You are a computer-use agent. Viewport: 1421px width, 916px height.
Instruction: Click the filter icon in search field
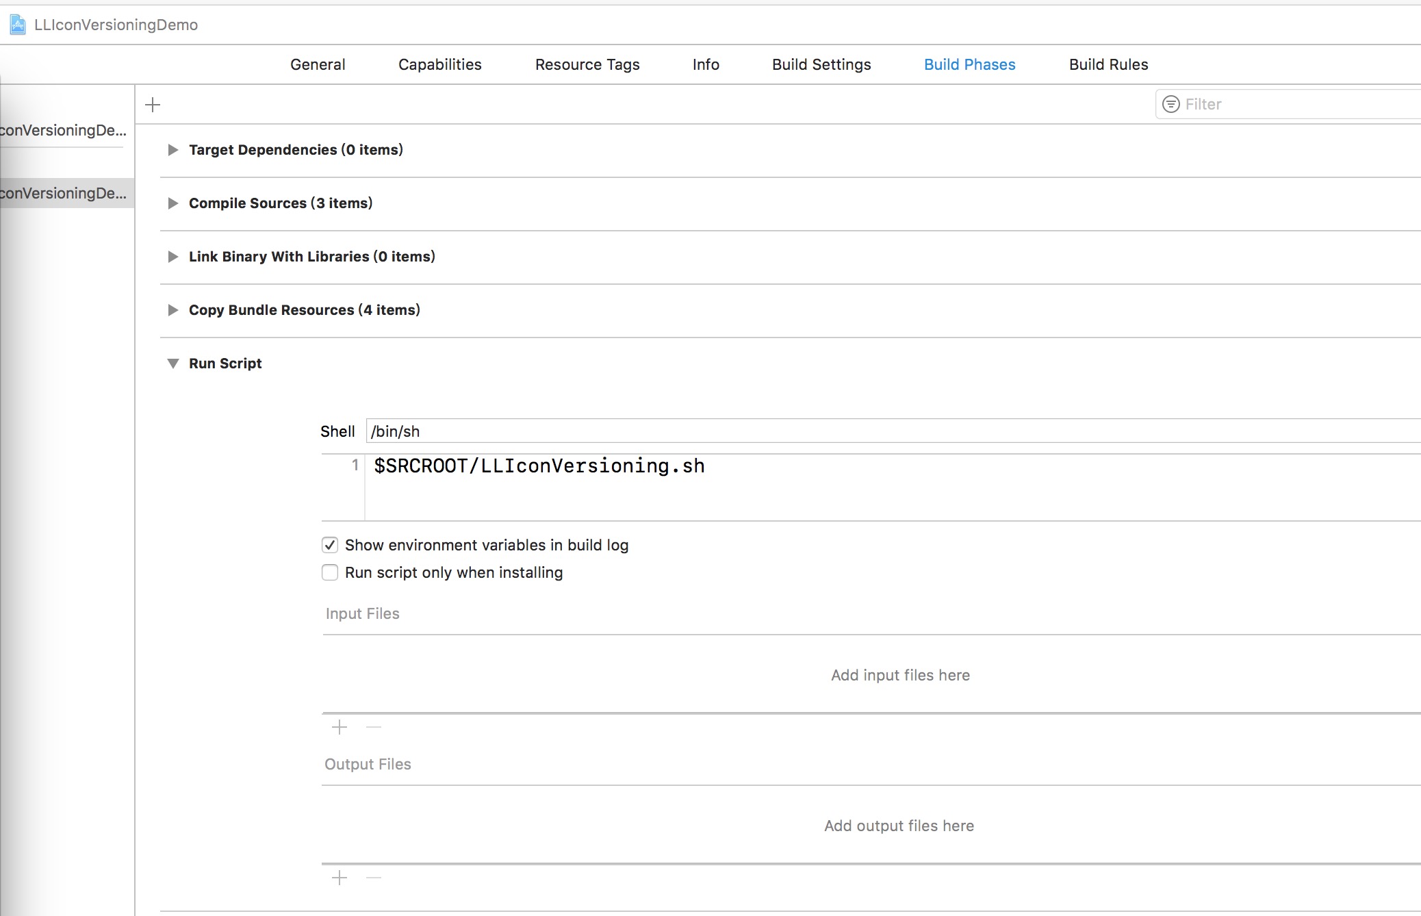coord(1171,104)
